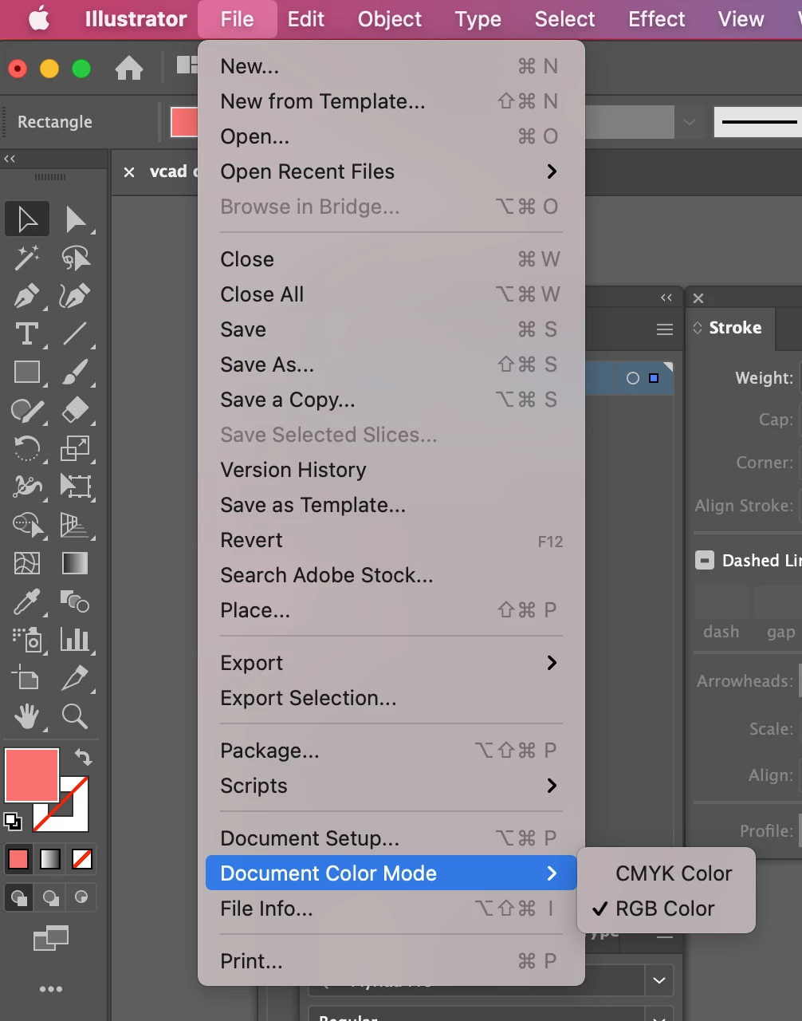Select the Selection tool arrow
This screenshot has width=802, height=1021.
(x=27, y=219)
